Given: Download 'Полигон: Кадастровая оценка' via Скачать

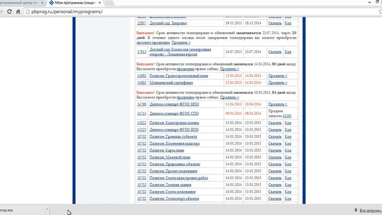Looking at the screenshot, I should [275, 122].
